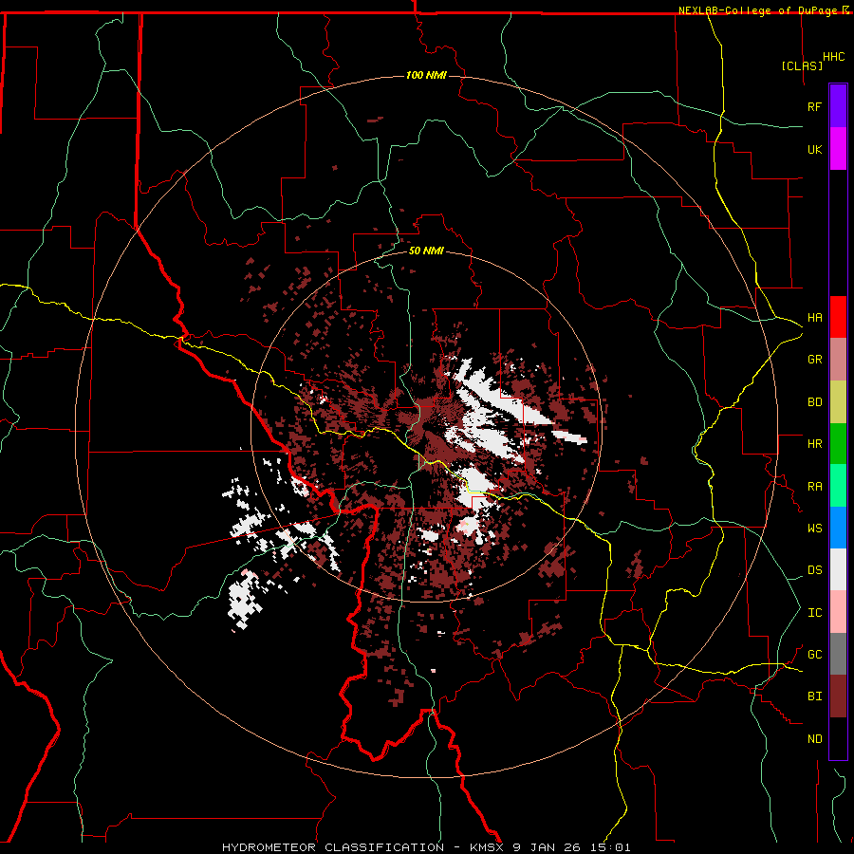Click the BD legend label
The height and width of the screenshot is (854, 854).
tap(814, 402)
